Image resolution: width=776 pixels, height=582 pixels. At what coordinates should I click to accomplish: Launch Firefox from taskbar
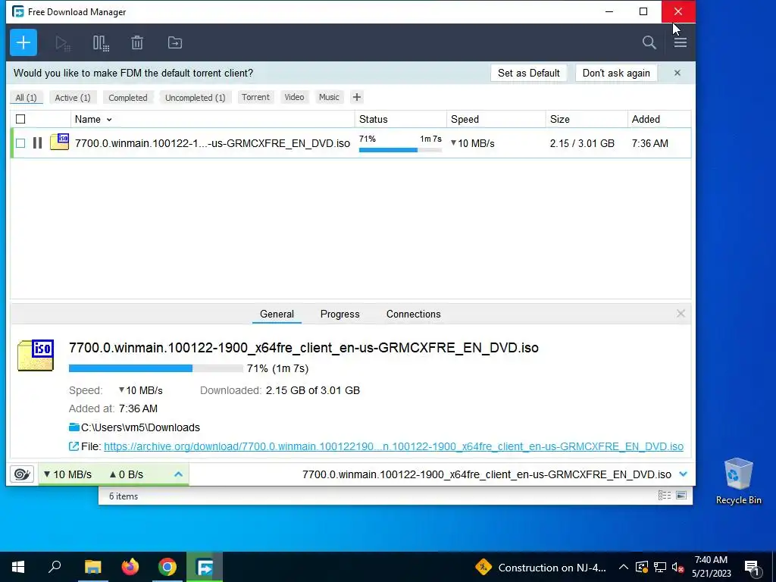tap(130, 567)
